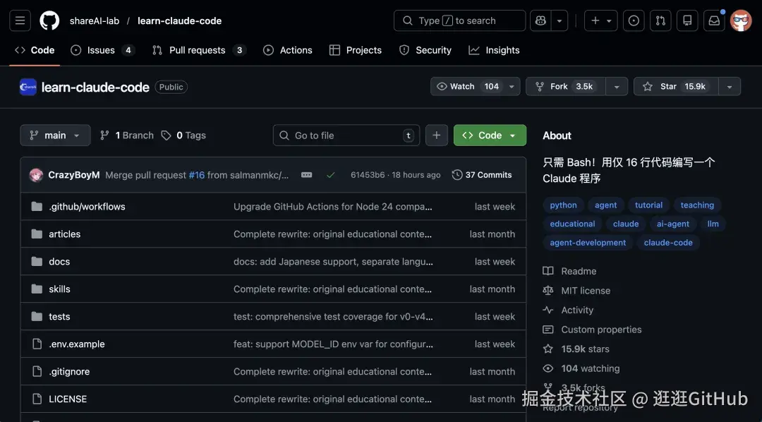Open the star lists dropdown arrow
The height and width of the screenshot is (422, 762).
click(729, 86)
